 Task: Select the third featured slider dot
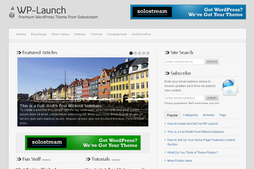[139, 53]
